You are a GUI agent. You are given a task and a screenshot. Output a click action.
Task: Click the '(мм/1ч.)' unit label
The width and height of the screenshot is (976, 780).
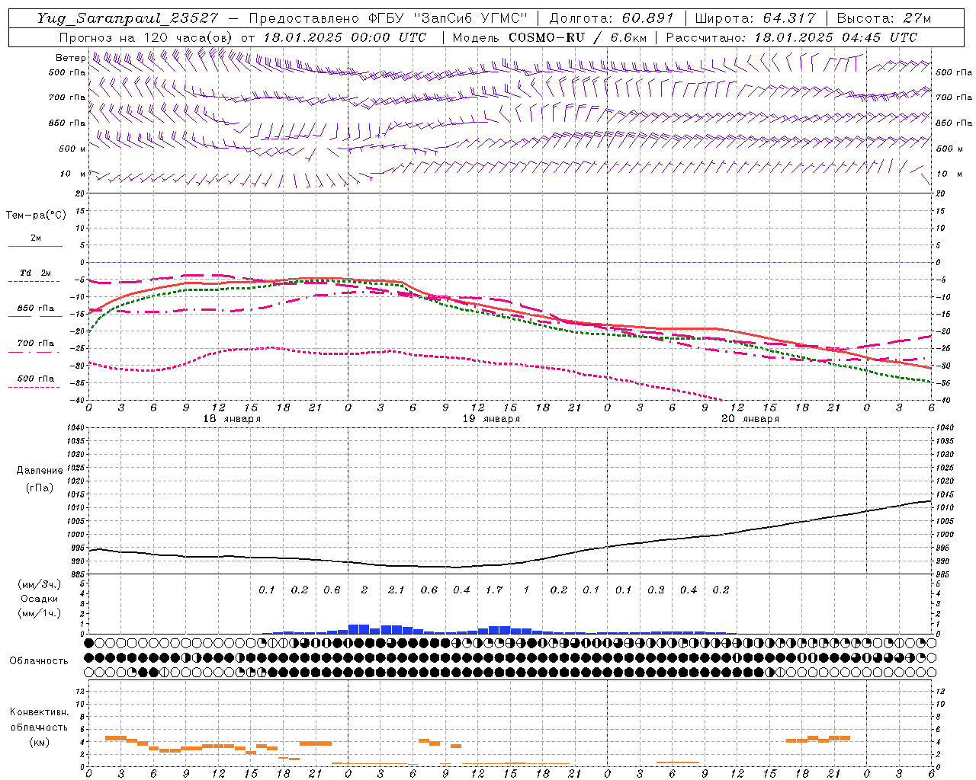pos(40,613)
